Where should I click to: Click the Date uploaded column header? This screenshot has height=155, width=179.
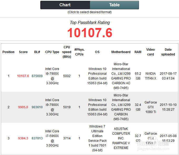tap(168, 52)
